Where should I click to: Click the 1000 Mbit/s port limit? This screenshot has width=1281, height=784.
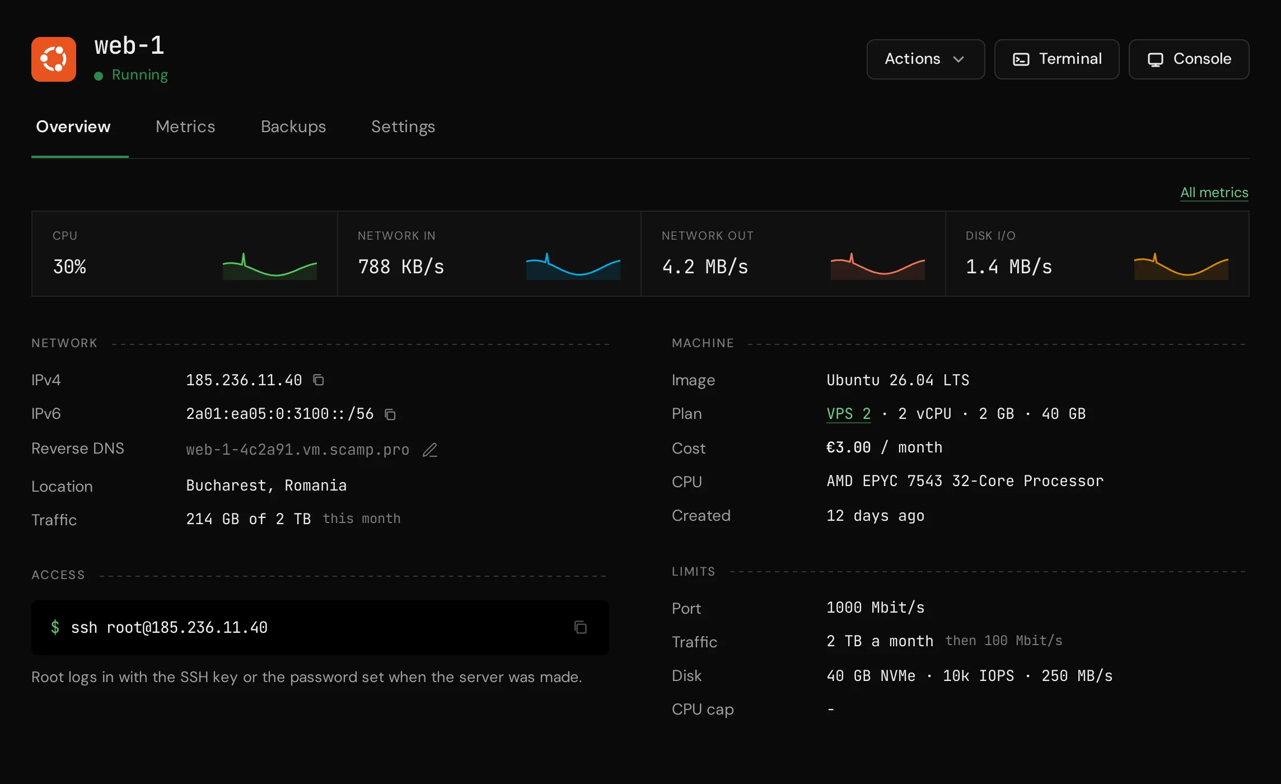pyautogui.click(x=876, y=608)
